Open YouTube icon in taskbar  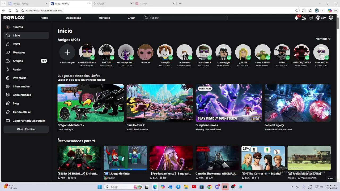(194, 187)
